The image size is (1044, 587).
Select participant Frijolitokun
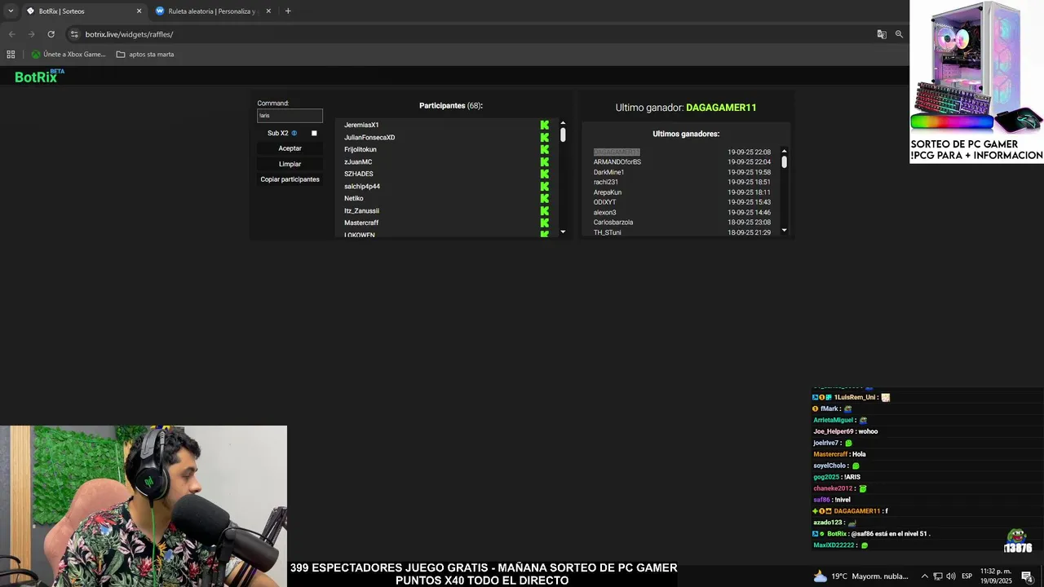pyautogui.click(x=360, y=149)
